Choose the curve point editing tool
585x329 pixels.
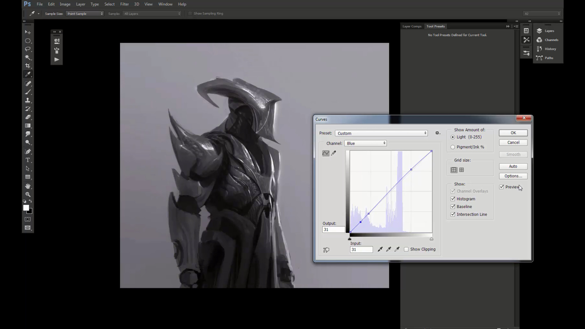pos(326,153)
